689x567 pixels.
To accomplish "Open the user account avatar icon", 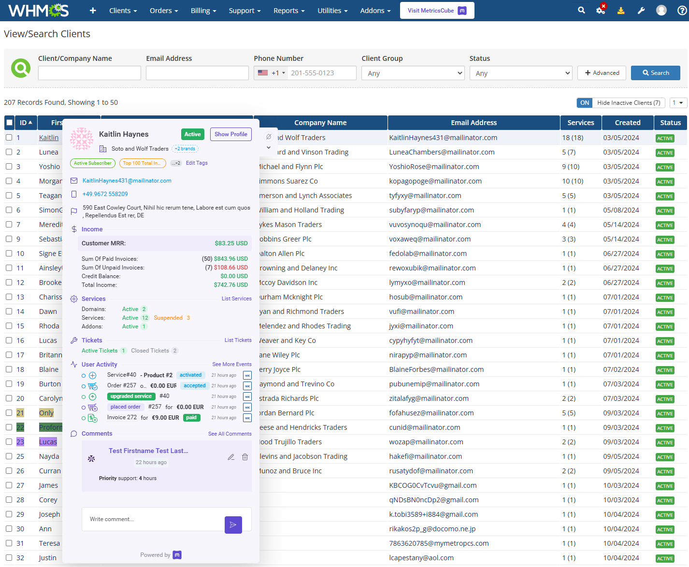I will [661, 10].
